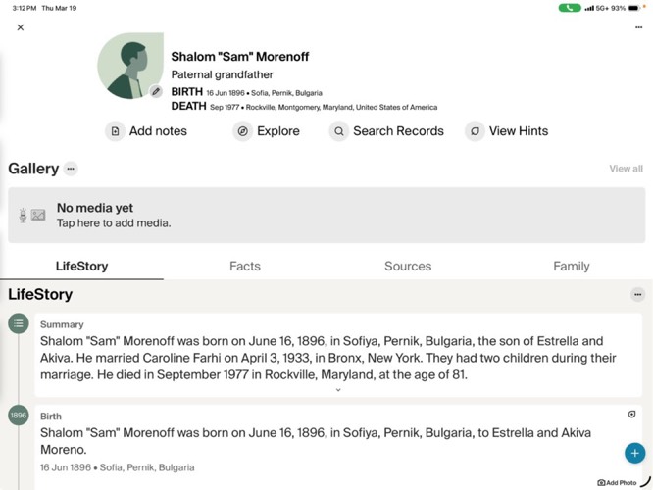Screen dimensions: 653x490
Task: Click the View Hints icon
Action: [475, 131]
